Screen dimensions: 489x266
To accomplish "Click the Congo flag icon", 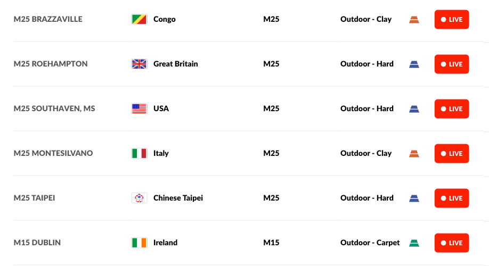I will coord(139,19).
